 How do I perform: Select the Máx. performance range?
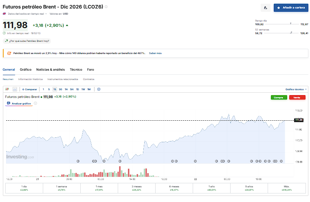(x=287, y=188)
